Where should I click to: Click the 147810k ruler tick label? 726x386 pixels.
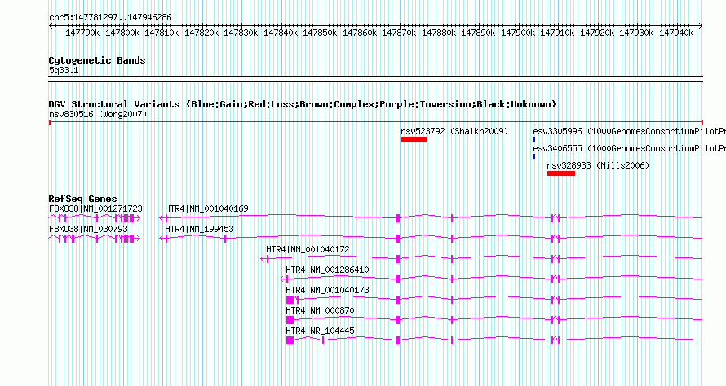[162, 33]
